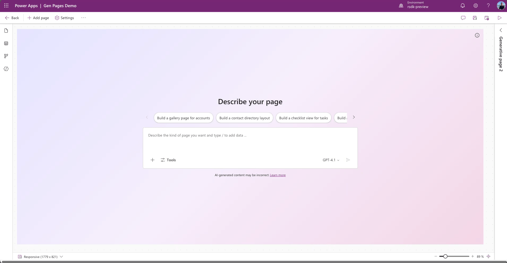
Task: Open notifications from the bell icon
Action: pos(462,6)
